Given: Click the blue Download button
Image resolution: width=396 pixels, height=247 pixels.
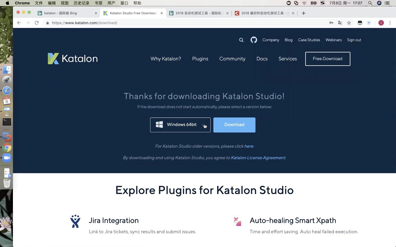Looking at the screenshot, I should 234,125.
